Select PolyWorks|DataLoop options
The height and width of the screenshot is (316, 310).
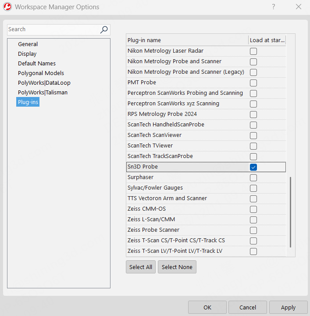click(44, 83)
